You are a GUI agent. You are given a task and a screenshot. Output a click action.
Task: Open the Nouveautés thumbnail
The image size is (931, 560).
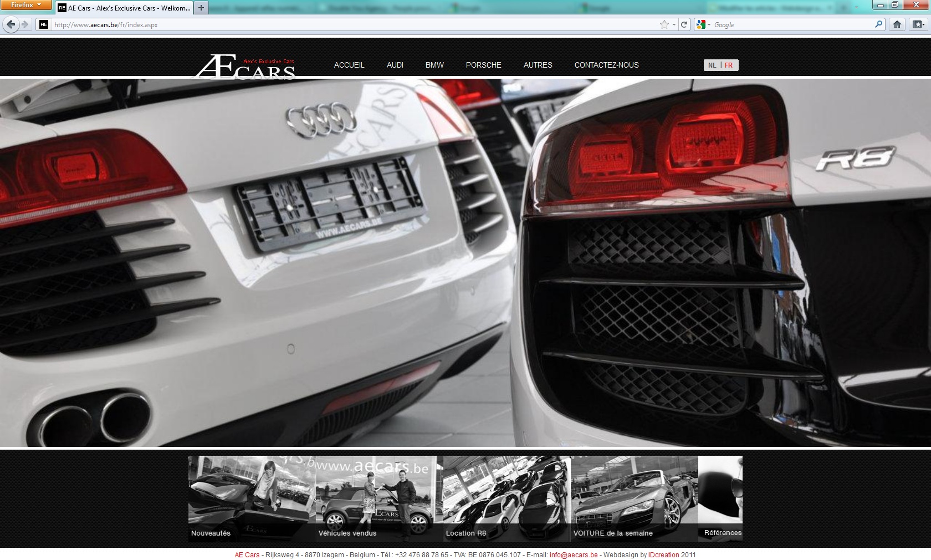click(x=252, y=499)
